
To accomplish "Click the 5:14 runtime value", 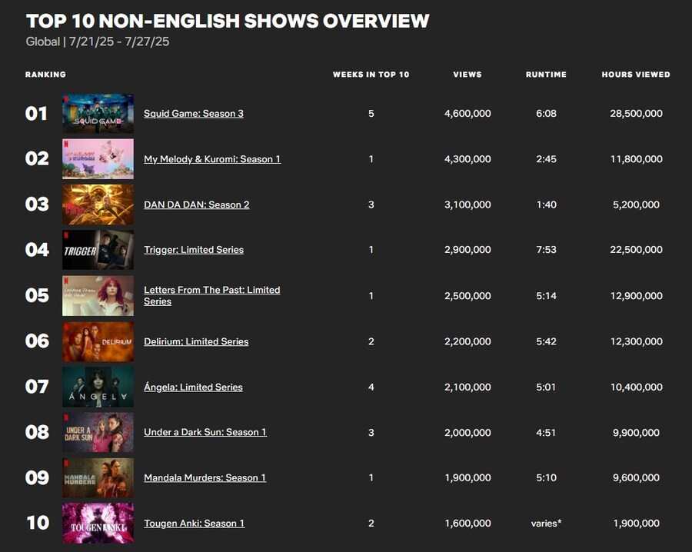I will coord(547,296).
